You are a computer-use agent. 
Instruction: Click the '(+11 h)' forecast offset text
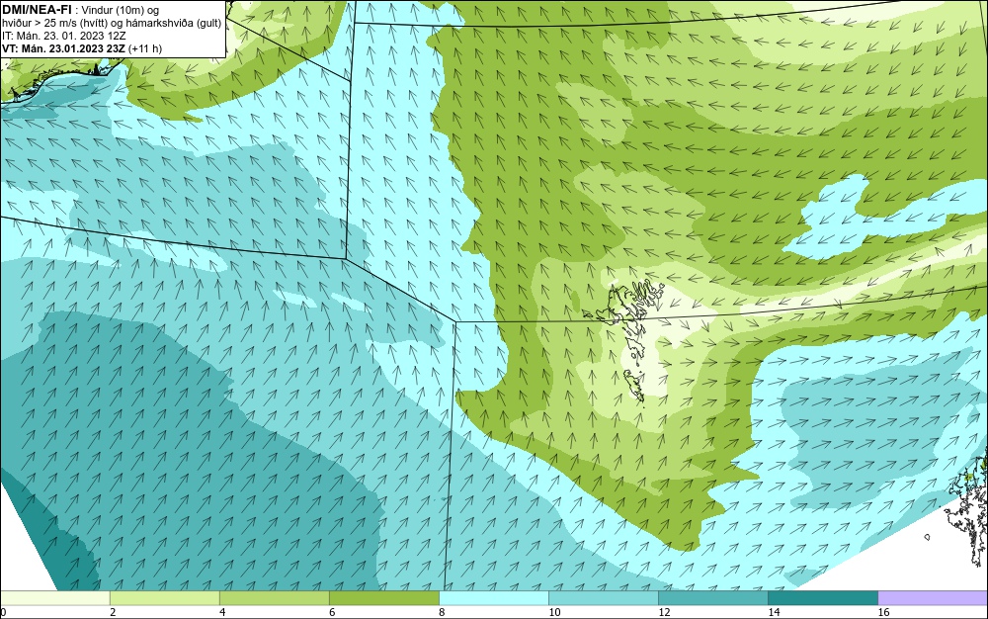(x=145, y=48)
